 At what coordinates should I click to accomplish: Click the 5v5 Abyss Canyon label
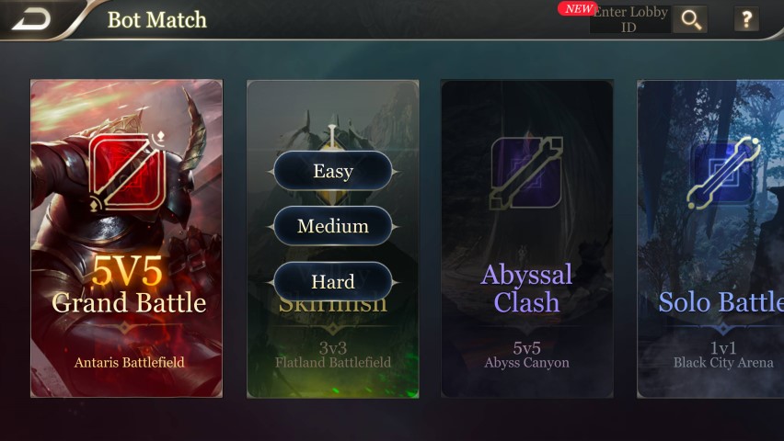click(526, 356)
